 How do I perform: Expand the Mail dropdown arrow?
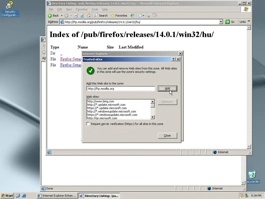pyautogui.click(x=143, y=16)
